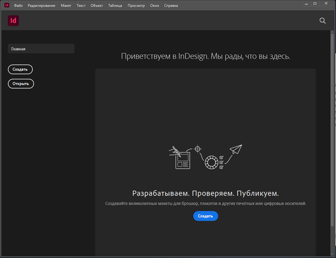Click the large InDesign Id home logo
The height and width of the screenshot is (258, 336).
click(x=14, y=21)
